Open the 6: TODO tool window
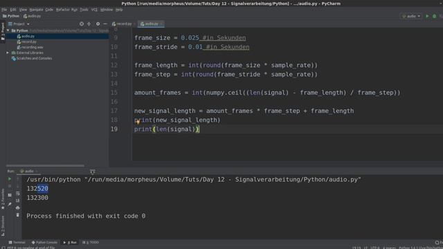The width and height of the screenshot is (443, 249). [91, 243]
